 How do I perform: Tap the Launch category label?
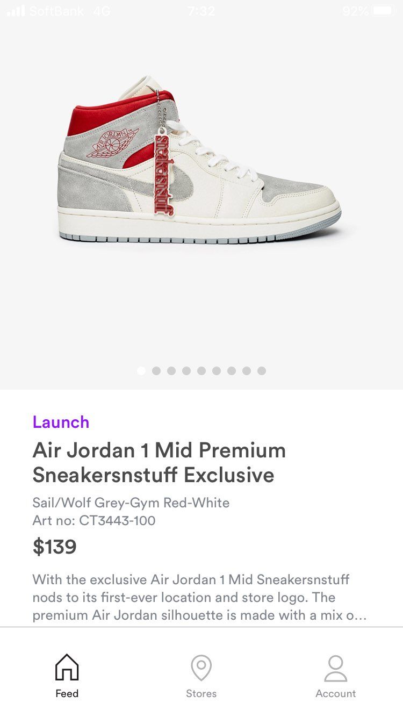(61, 422)
